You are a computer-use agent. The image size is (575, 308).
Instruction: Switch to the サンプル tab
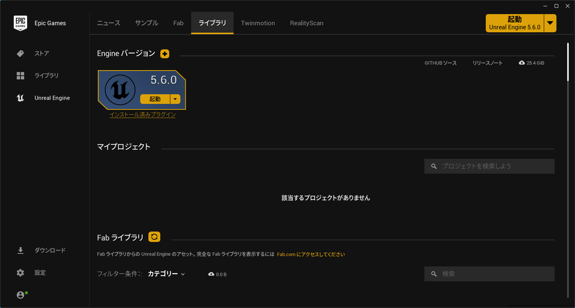click(147, 23)
